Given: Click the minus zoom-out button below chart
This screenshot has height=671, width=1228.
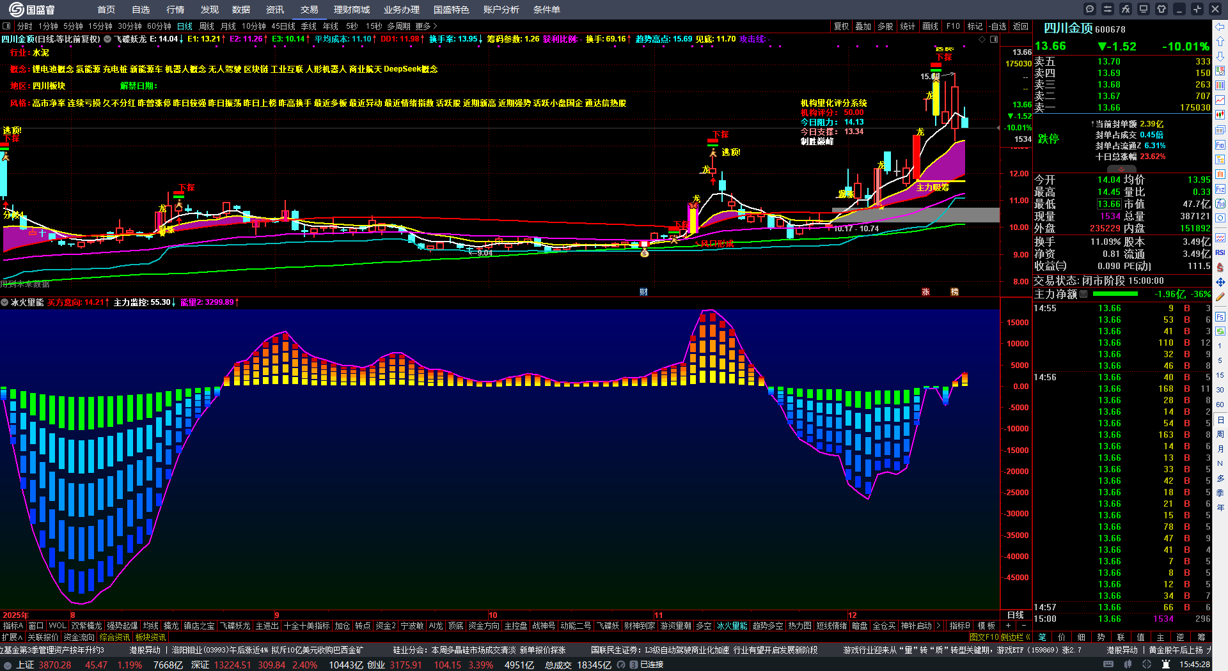Looking at the screenshot, I should click(x=1023, y=626).
